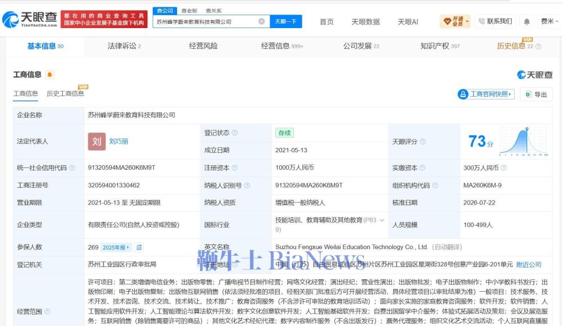Click the help icon beside 天眼评分
562x326 pixels.
(x=423, y=142)
